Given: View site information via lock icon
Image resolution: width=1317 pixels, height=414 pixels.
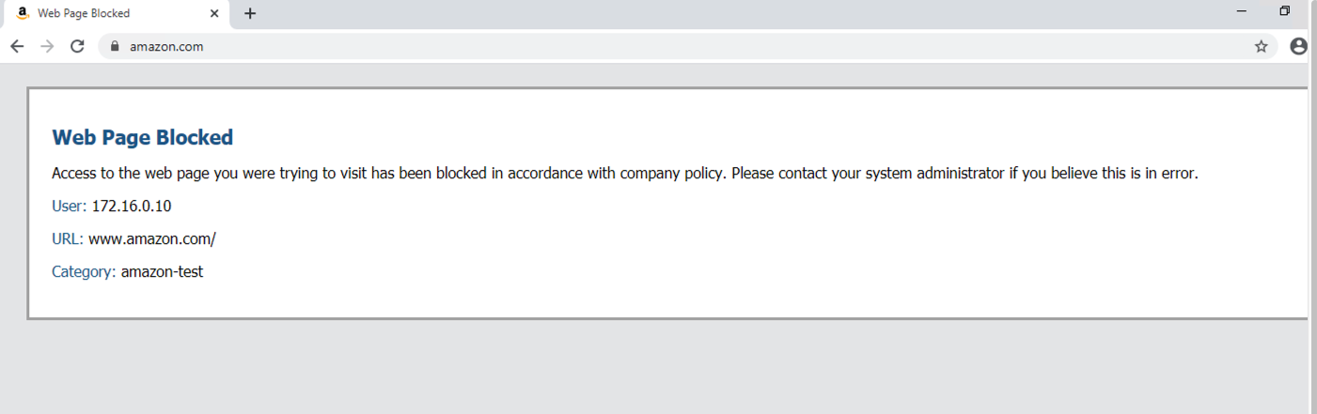Looking at the screenshot, I should [115, 46].
